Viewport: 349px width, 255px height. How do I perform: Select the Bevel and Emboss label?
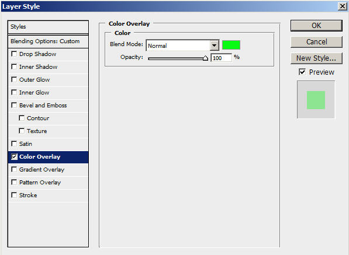click(43, 105)
